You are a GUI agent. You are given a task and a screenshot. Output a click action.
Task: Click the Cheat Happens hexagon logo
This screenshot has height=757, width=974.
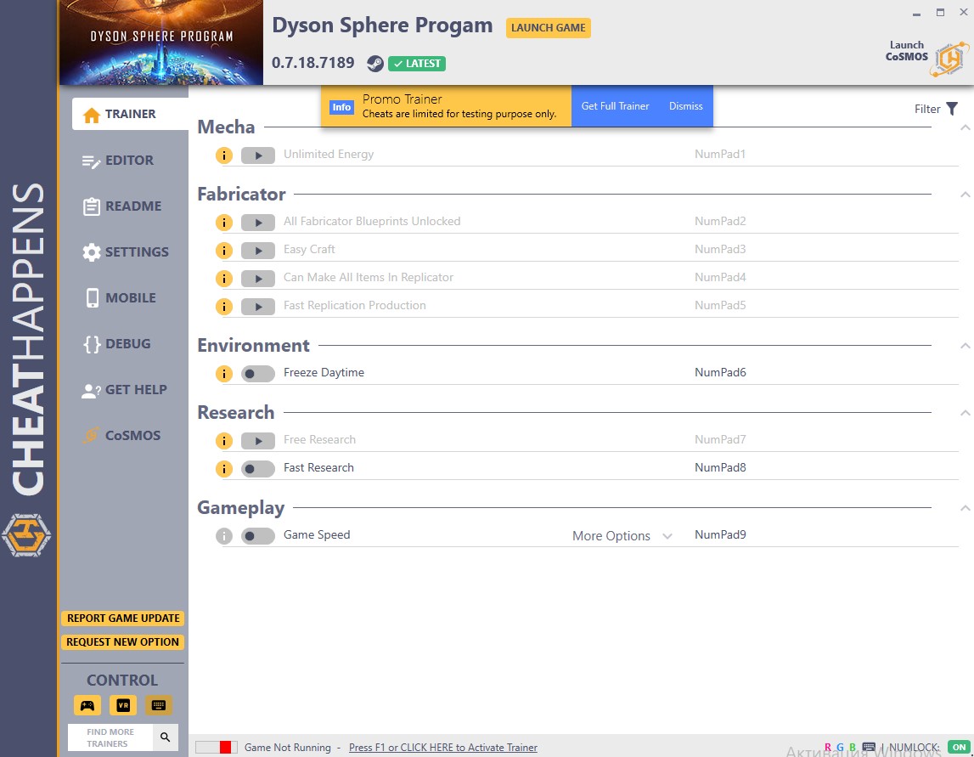[x=26, y=535]
